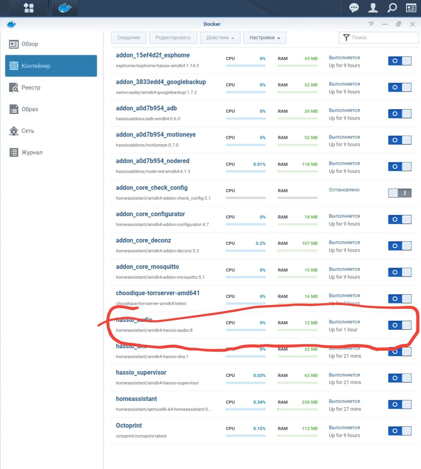This screenshot has height=469, width=421.
Task: Toggle the hassio_supervisor container switch
Action: pos(400,378)
